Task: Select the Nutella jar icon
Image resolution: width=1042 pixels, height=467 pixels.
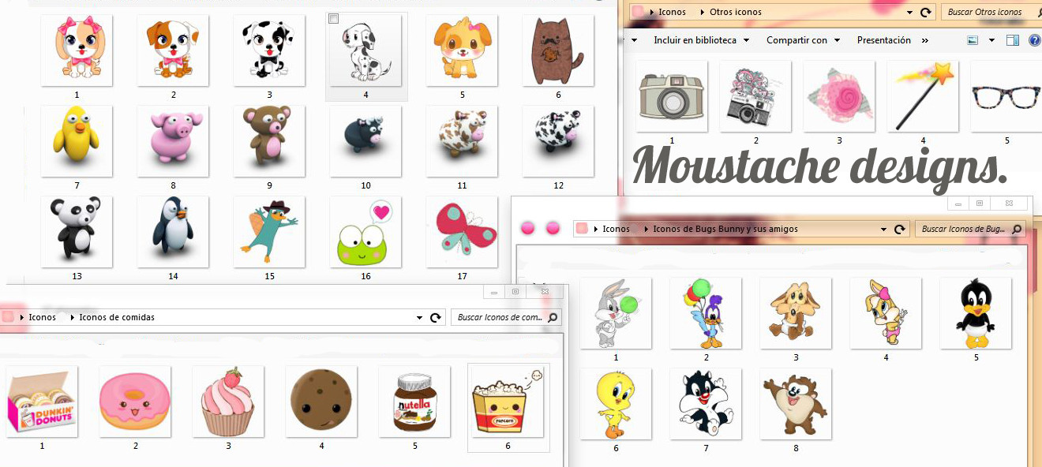Action: point(414,402)
